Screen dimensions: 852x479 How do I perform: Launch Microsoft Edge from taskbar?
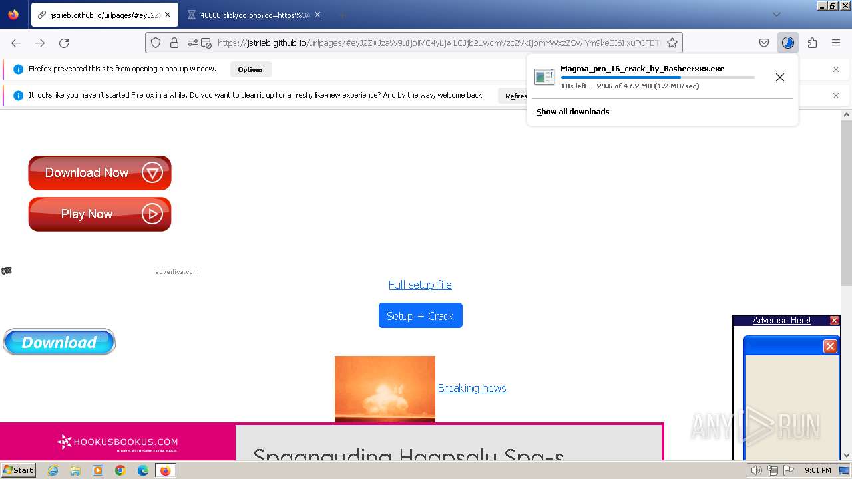pos(143,470)
